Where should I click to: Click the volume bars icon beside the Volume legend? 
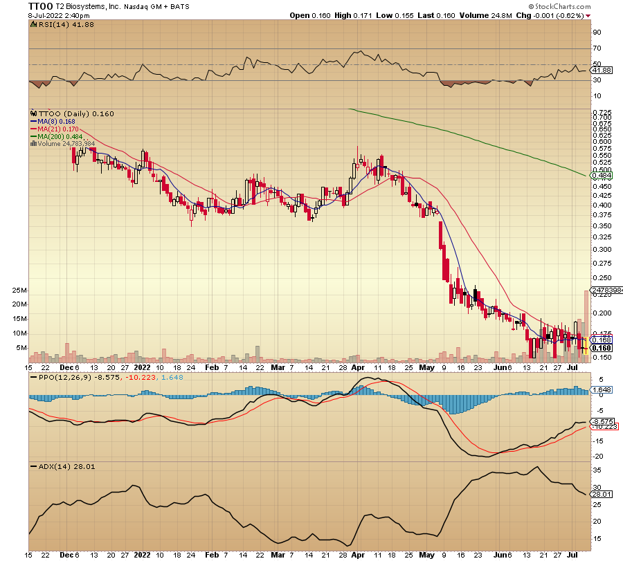click(x=34, y=144)
